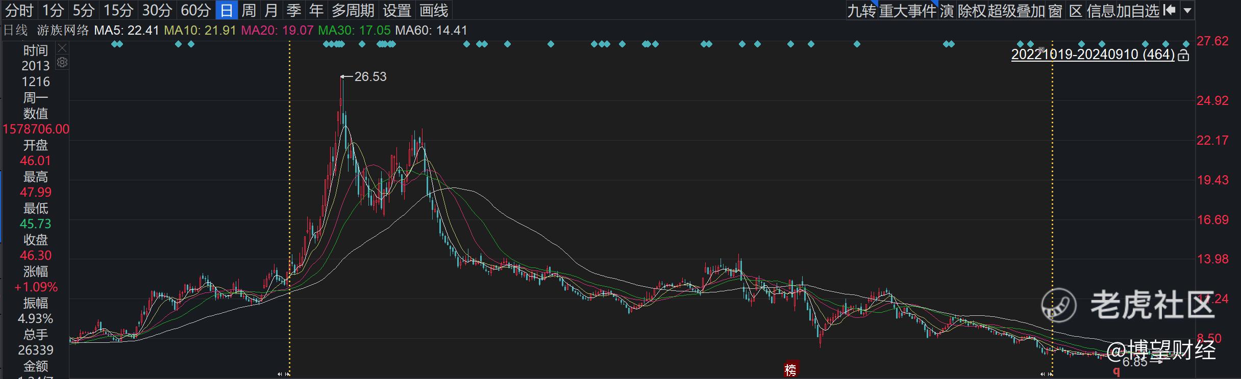Click the 演 replay button
Image resolution: width=1241 pixels, height=379 pixels.
click(947, 11)
